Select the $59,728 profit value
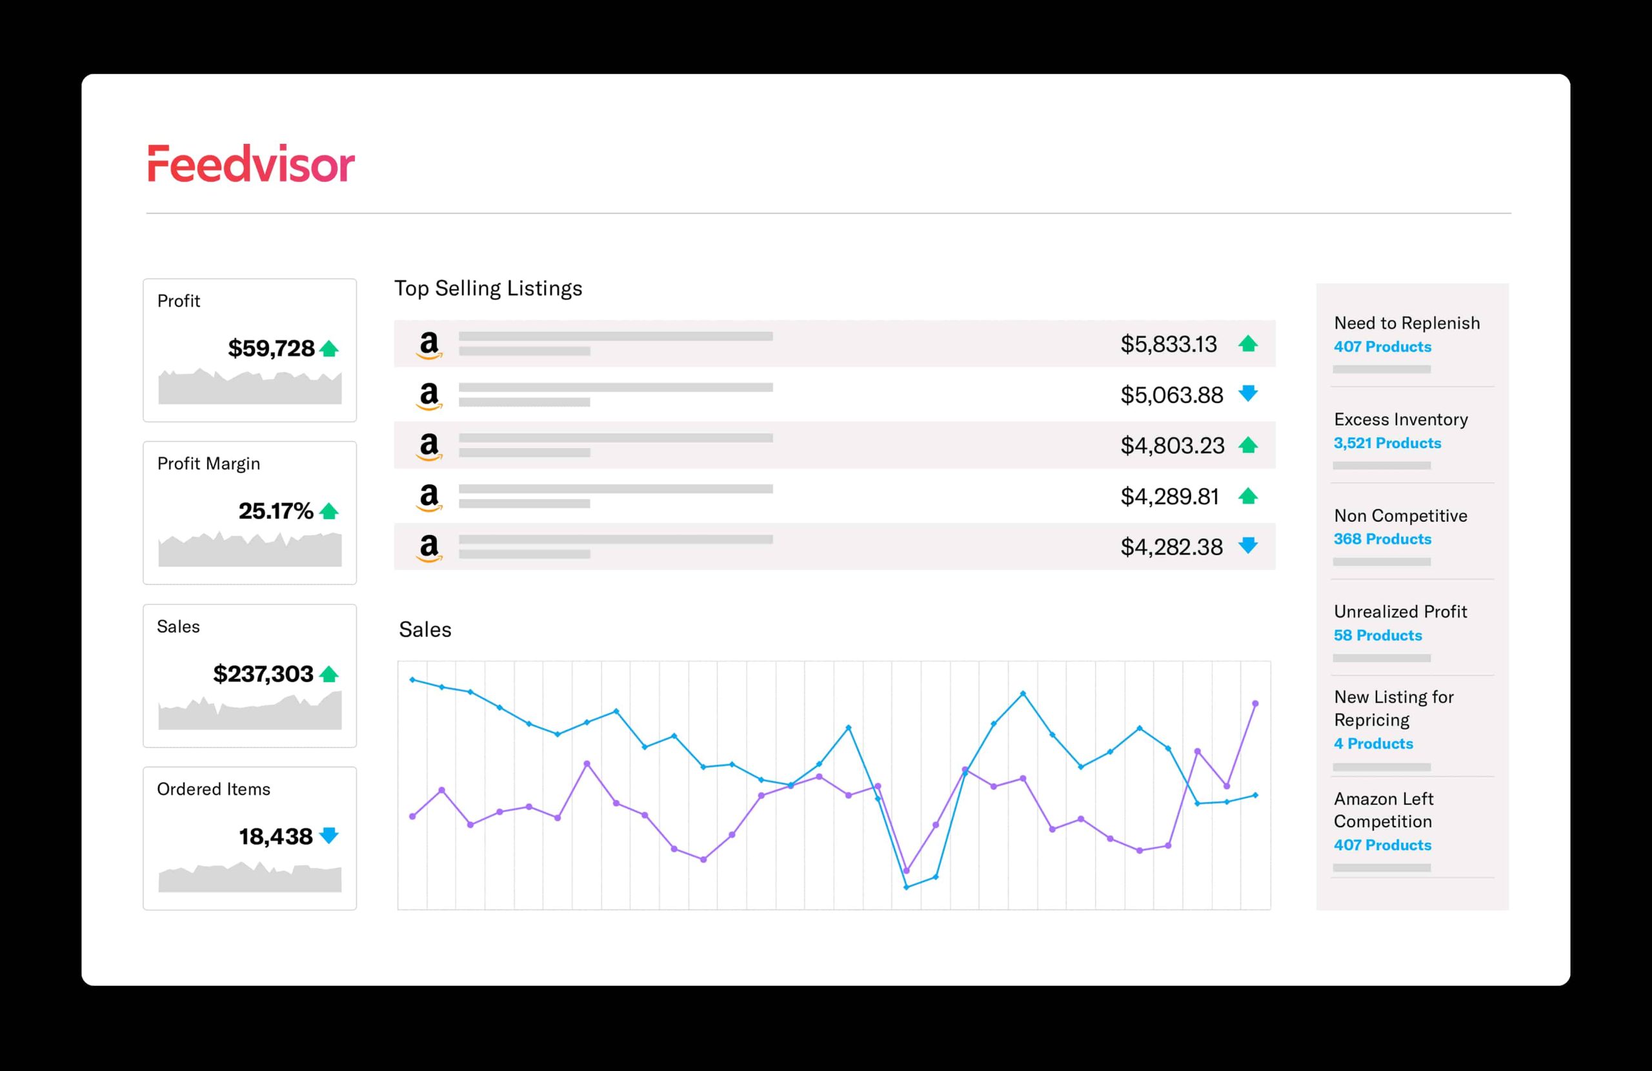The height and width of the screenshot is (1071, 1652). (272, 348)
